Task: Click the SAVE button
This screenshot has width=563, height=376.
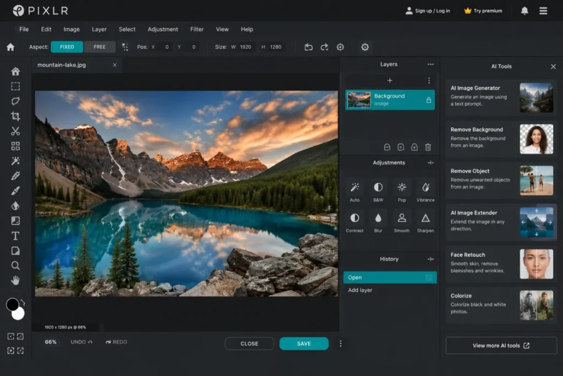Action: click(x=303, y=344)
